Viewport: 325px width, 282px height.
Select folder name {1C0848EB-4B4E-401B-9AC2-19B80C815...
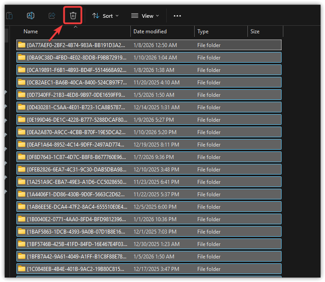click(x=75, y=269)
